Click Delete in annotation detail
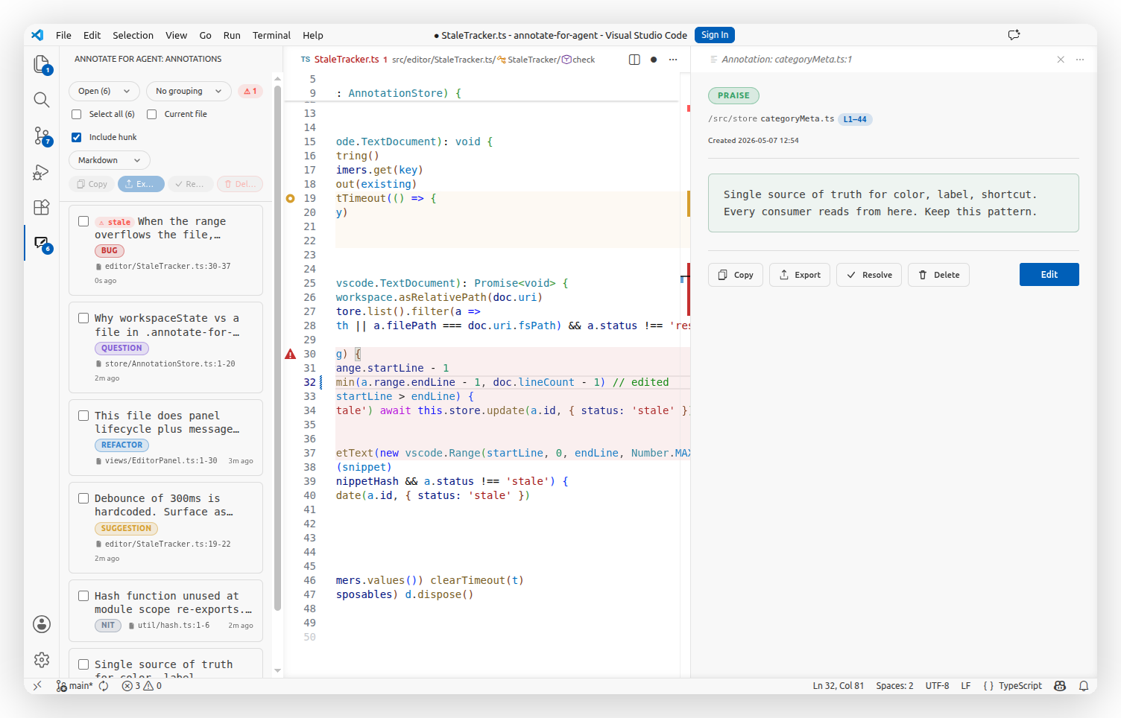Viewport: 1121px width, 718px height. click(938, 275)
